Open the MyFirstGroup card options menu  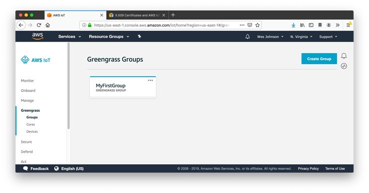(151, 80)
